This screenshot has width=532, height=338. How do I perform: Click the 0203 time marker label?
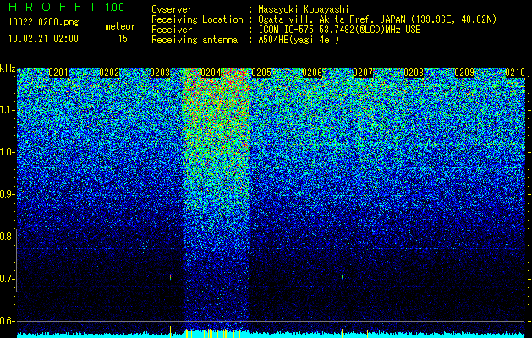[160, 73]
